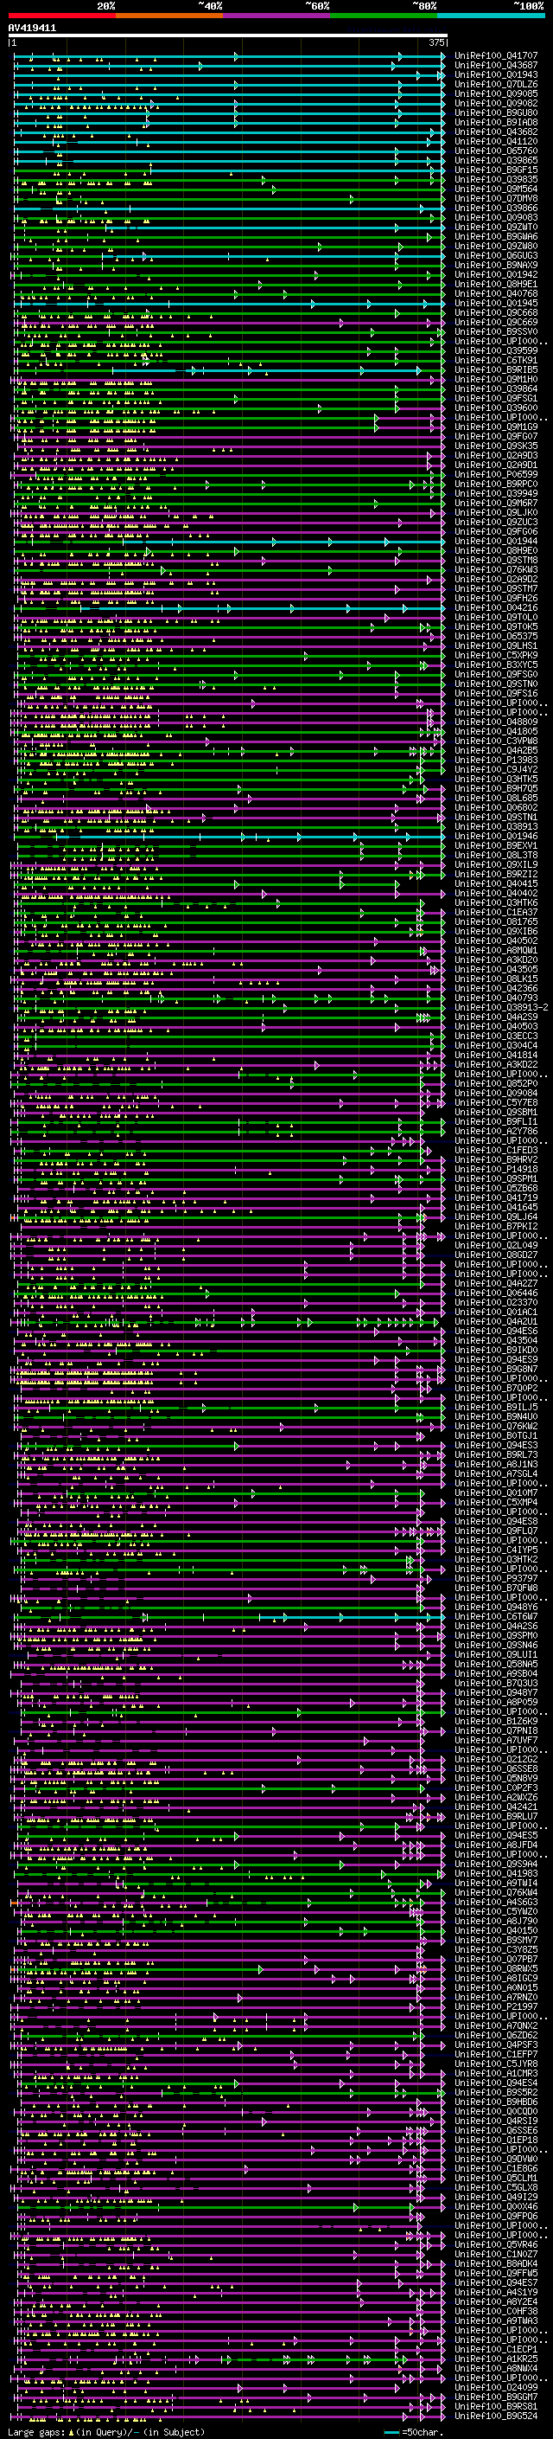Screen dimensions: 553x2439
Task: Click the green ~80% legend bar
Action: (x=384, y=16)
